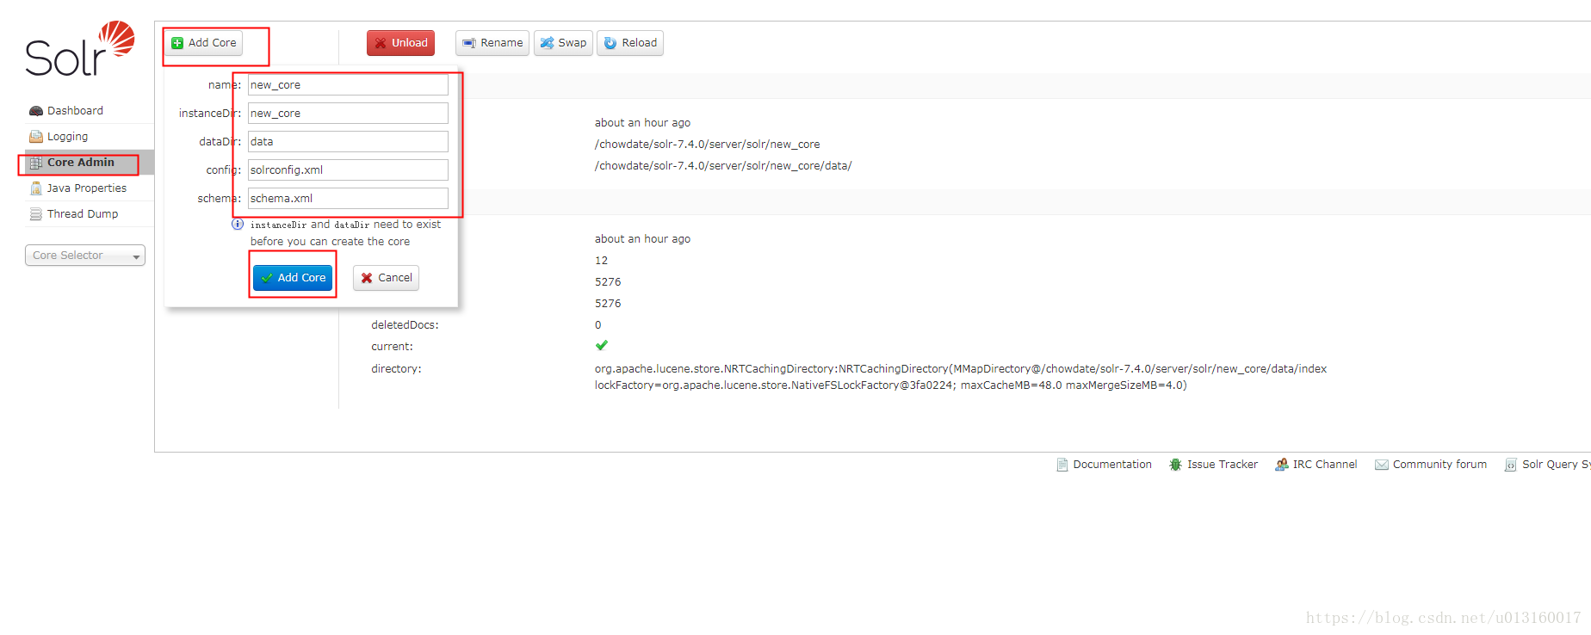Click the info icon beside instanceDir note
The image size is (1591, 635).
pyautogui.click(x=238, y=225)
